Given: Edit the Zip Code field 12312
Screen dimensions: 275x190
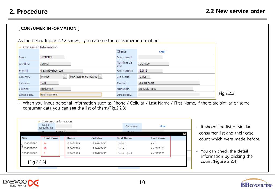Looking at the screenshot, I should pyautogui.click(x=144, y=77).
